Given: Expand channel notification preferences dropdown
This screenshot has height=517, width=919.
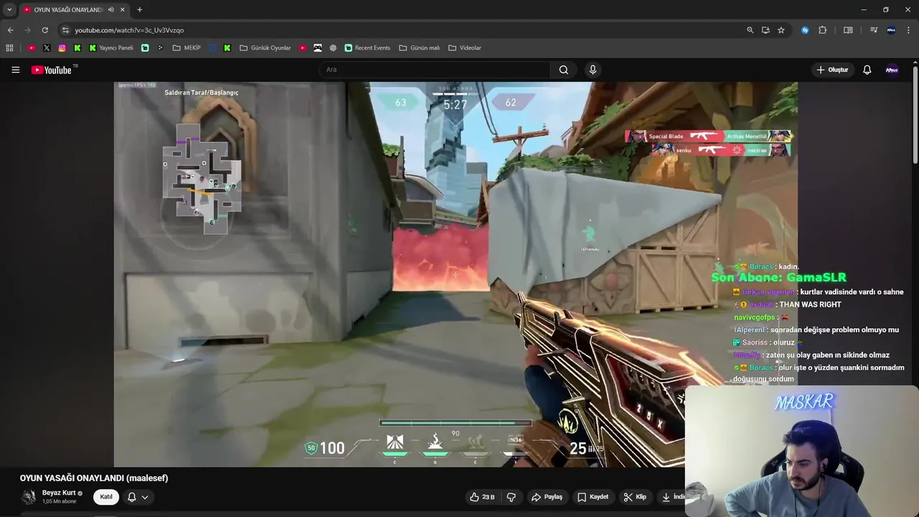Looking at the screenshot, I should 138,497.
